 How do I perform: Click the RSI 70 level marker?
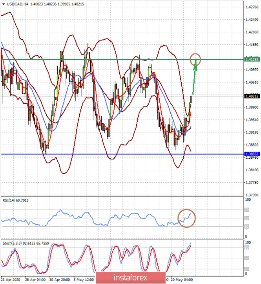246,210
